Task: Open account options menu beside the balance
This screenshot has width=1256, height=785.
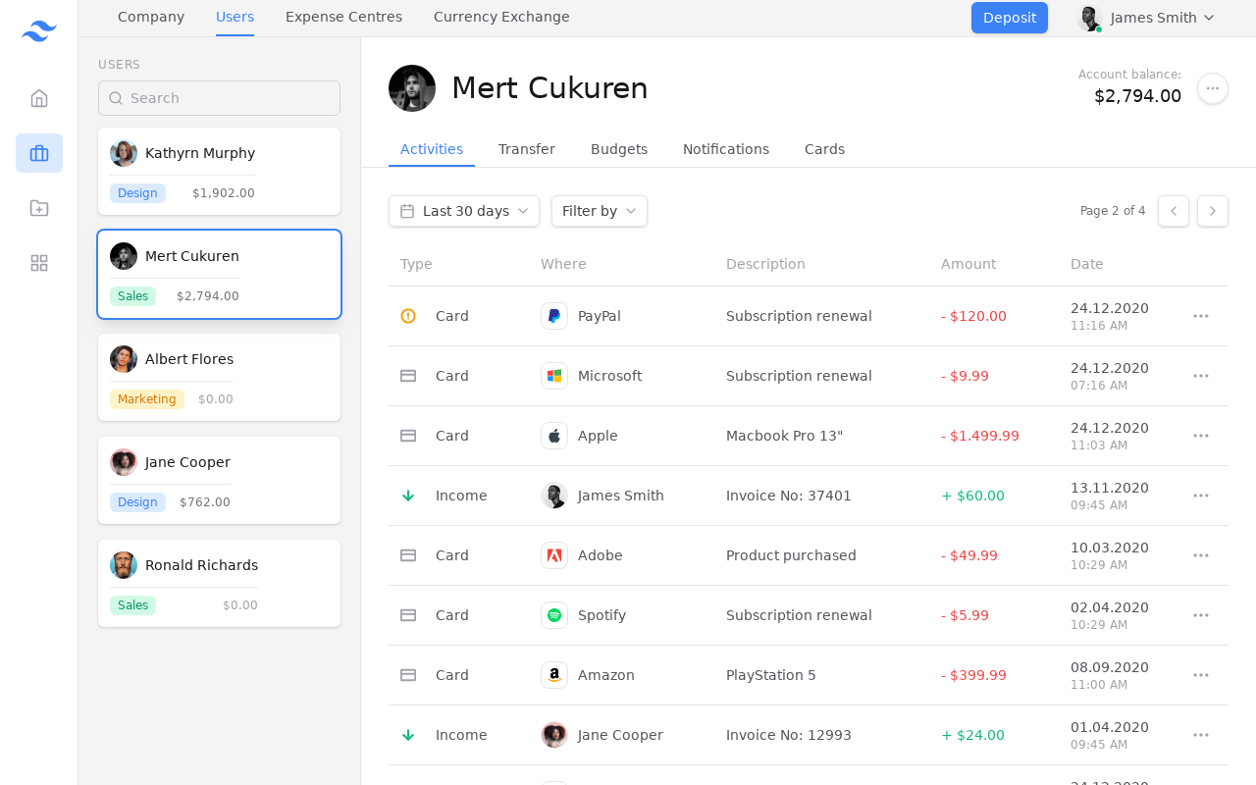Action: [1213, 88]
